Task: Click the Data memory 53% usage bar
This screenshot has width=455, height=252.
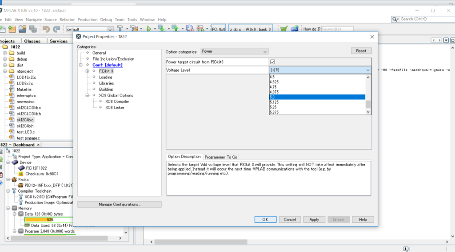Action: tap(49, 220)
